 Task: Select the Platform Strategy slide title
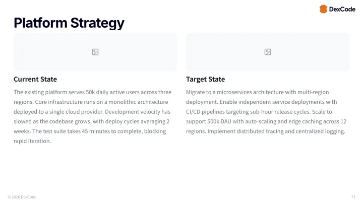click(69, 23)
